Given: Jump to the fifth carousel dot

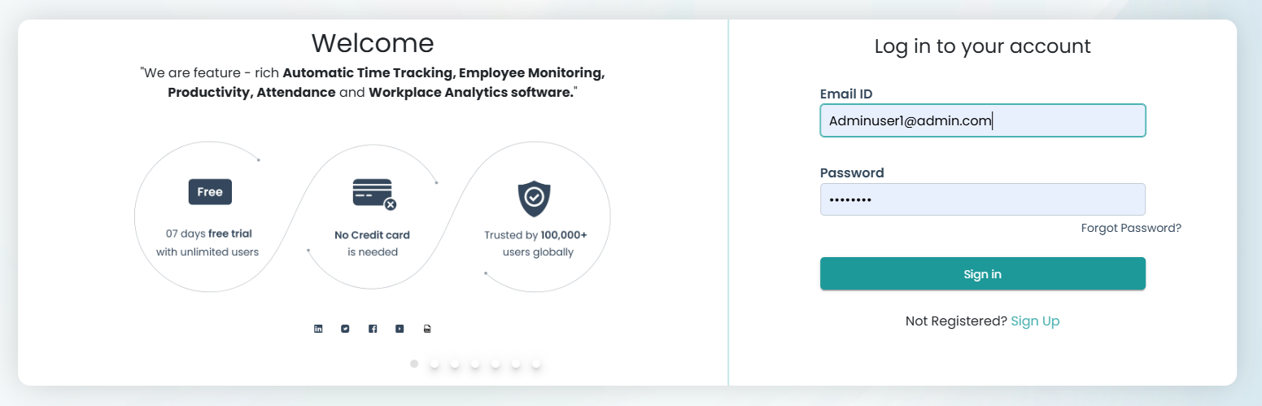Looking at the screenshot, I should pyautogui.click(x=496, y=364).
